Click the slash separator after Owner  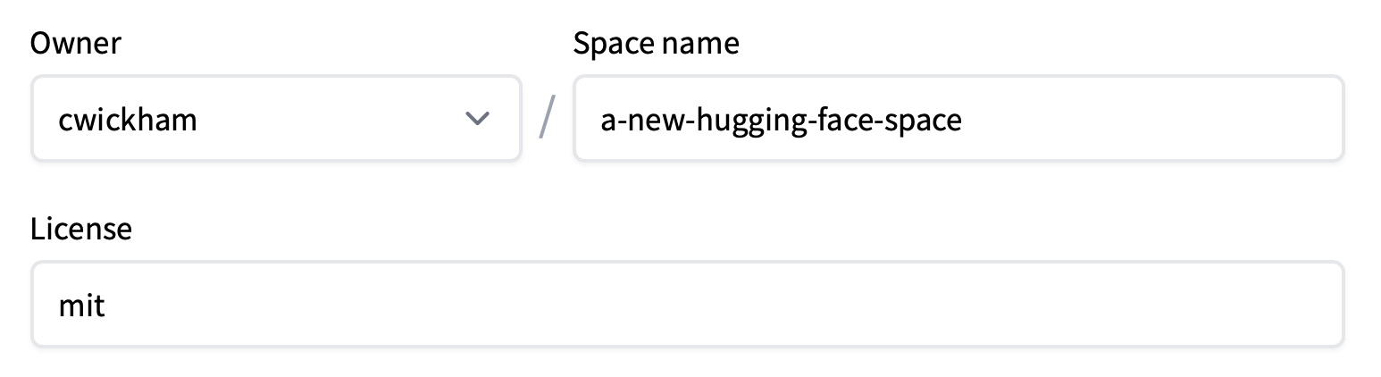(547, 121)
